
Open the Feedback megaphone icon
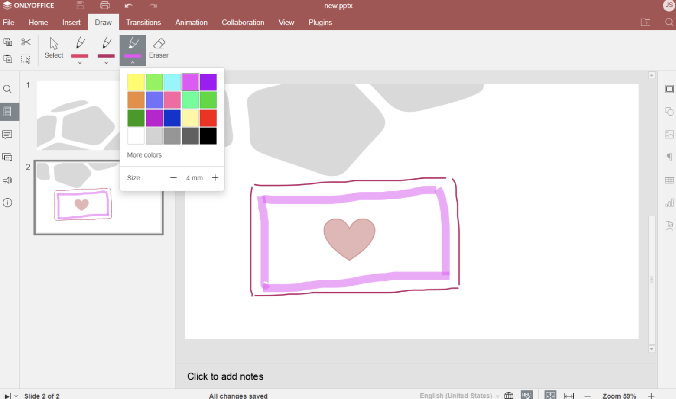click(x=7, y=180)
